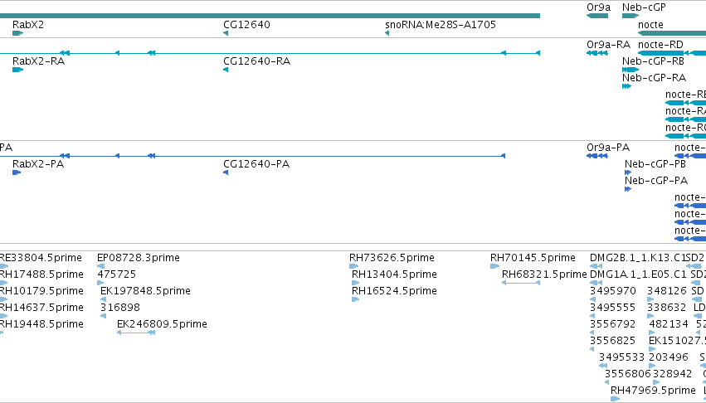The width and height of the screenshot is (706, 403).
Task: Click the CG12640-PA protein label
Action: click(256, 164)
